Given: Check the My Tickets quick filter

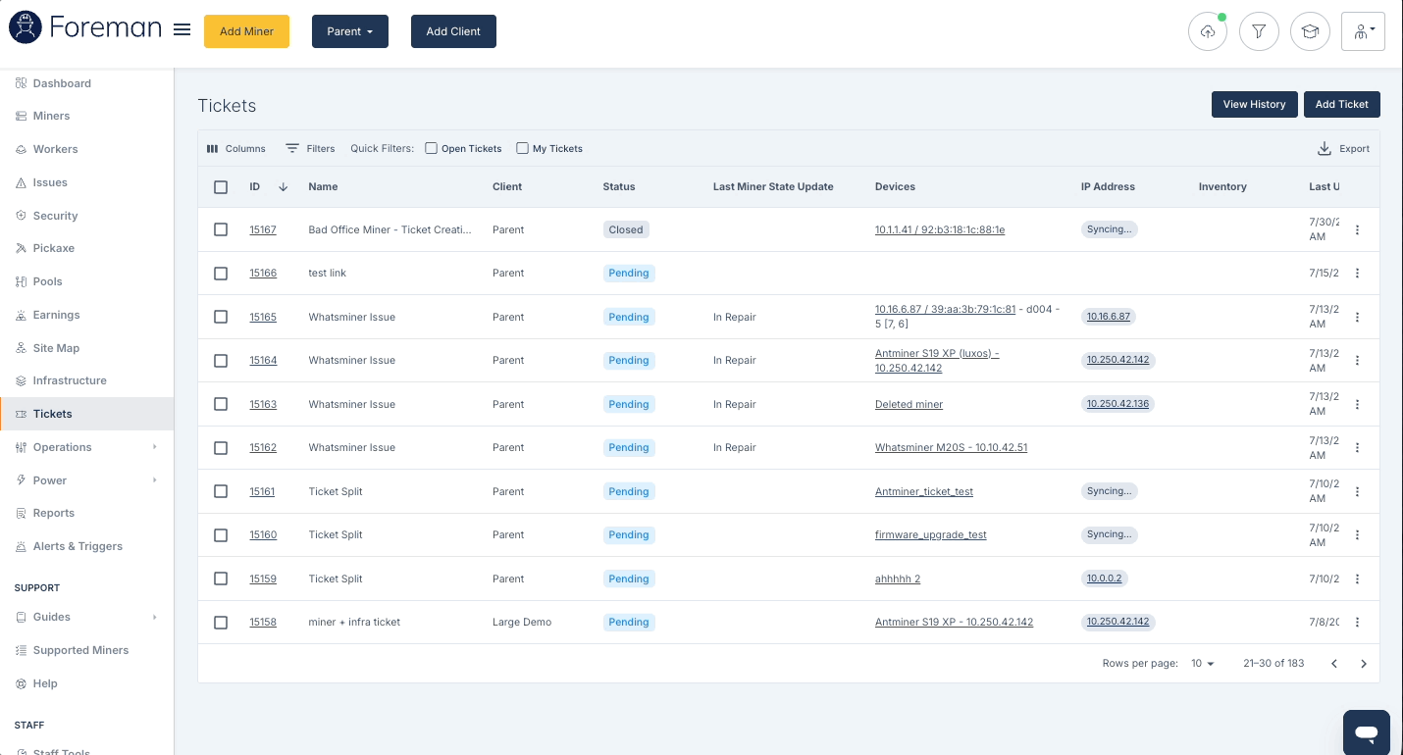Looking at the screenshot, I should 522,149.
